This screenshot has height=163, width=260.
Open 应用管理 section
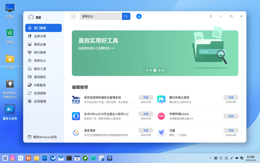(x=43, y=101)
